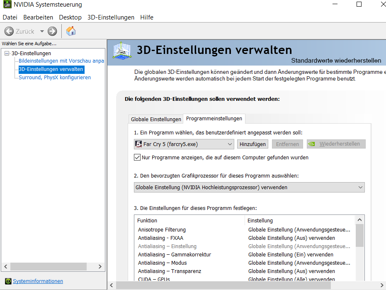
Task: Click the Antialiasing – Einstellung greyed row
Action: pyautogui.click(x=245, y=246)
